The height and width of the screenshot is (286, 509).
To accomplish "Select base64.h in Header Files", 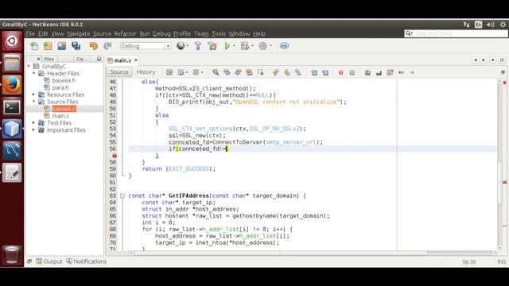I will coord(64,80).
